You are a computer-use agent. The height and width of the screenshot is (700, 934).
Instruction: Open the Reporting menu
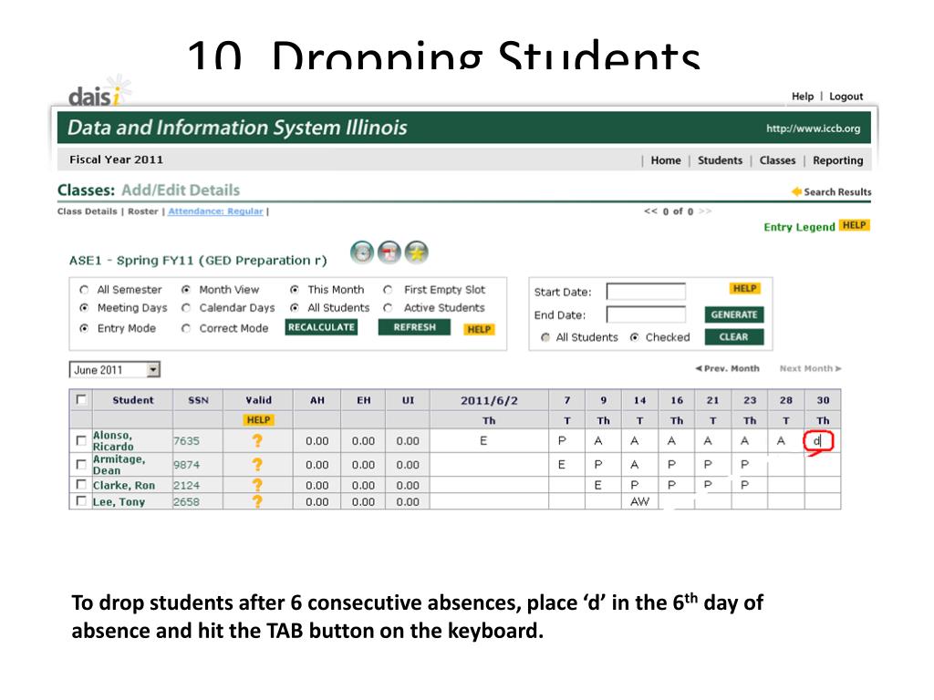pyautogui.click(x=837, y=160)
